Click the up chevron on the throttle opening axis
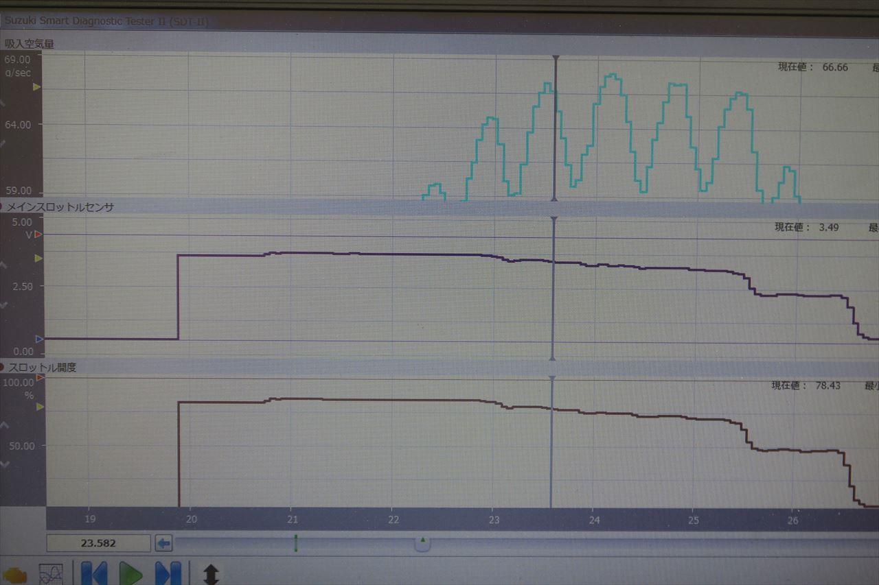 (3, 425)
